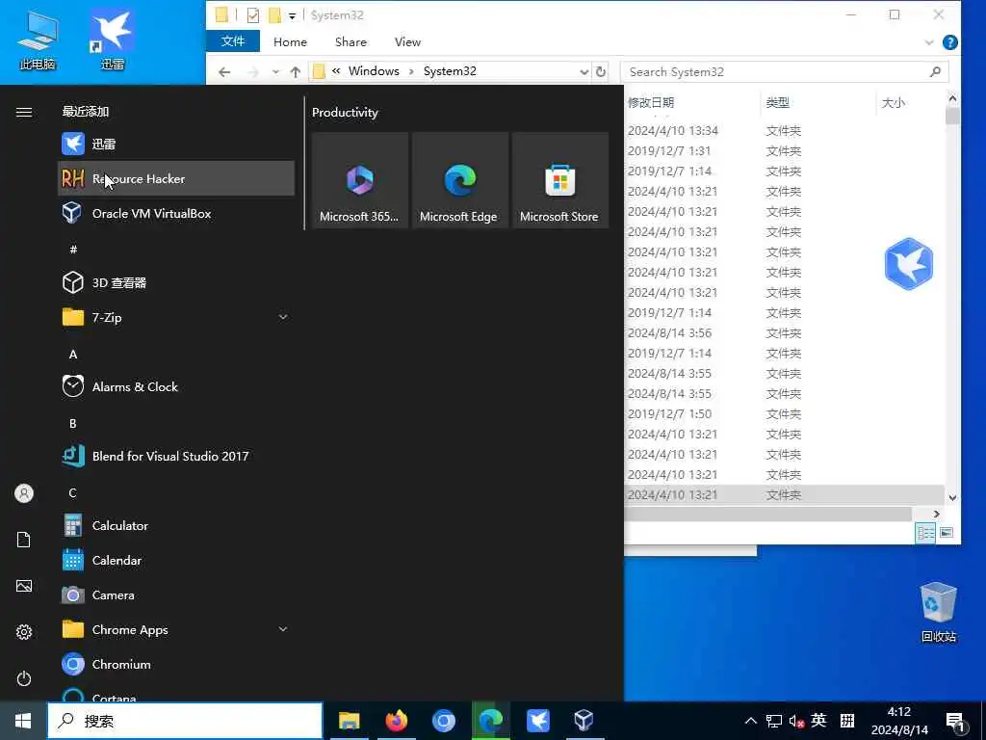The image size is (986, 740).
Task: Open Calculator app
Action: coord(176,525)
